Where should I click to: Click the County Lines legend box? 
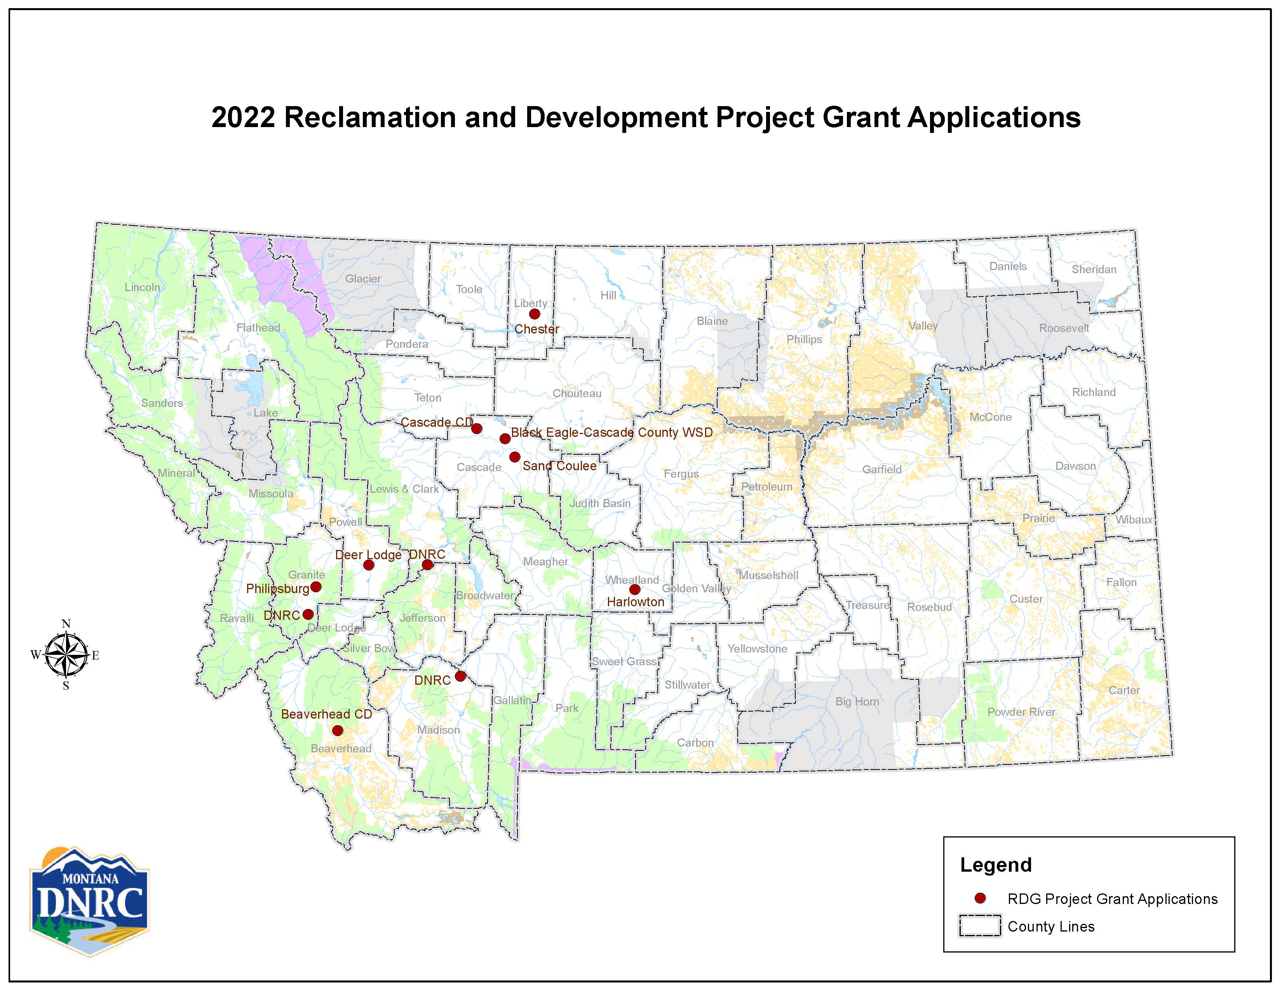click(980, 926)
